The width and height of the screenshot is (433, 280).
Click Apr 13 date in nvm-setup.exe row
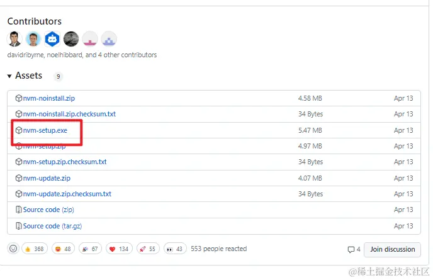403,130
